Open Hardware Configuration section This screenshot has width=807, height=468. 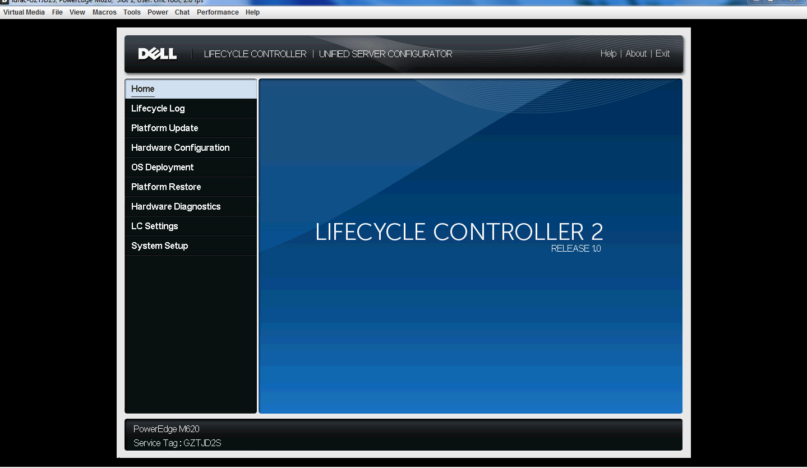tap(191, 148)
